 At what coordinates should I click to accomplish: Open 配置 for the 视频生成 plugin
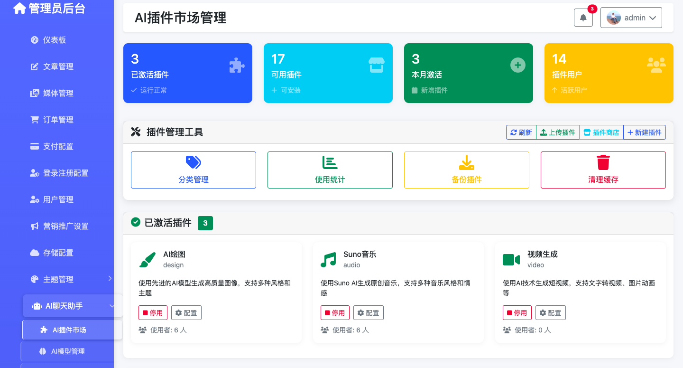pos(551,313)
